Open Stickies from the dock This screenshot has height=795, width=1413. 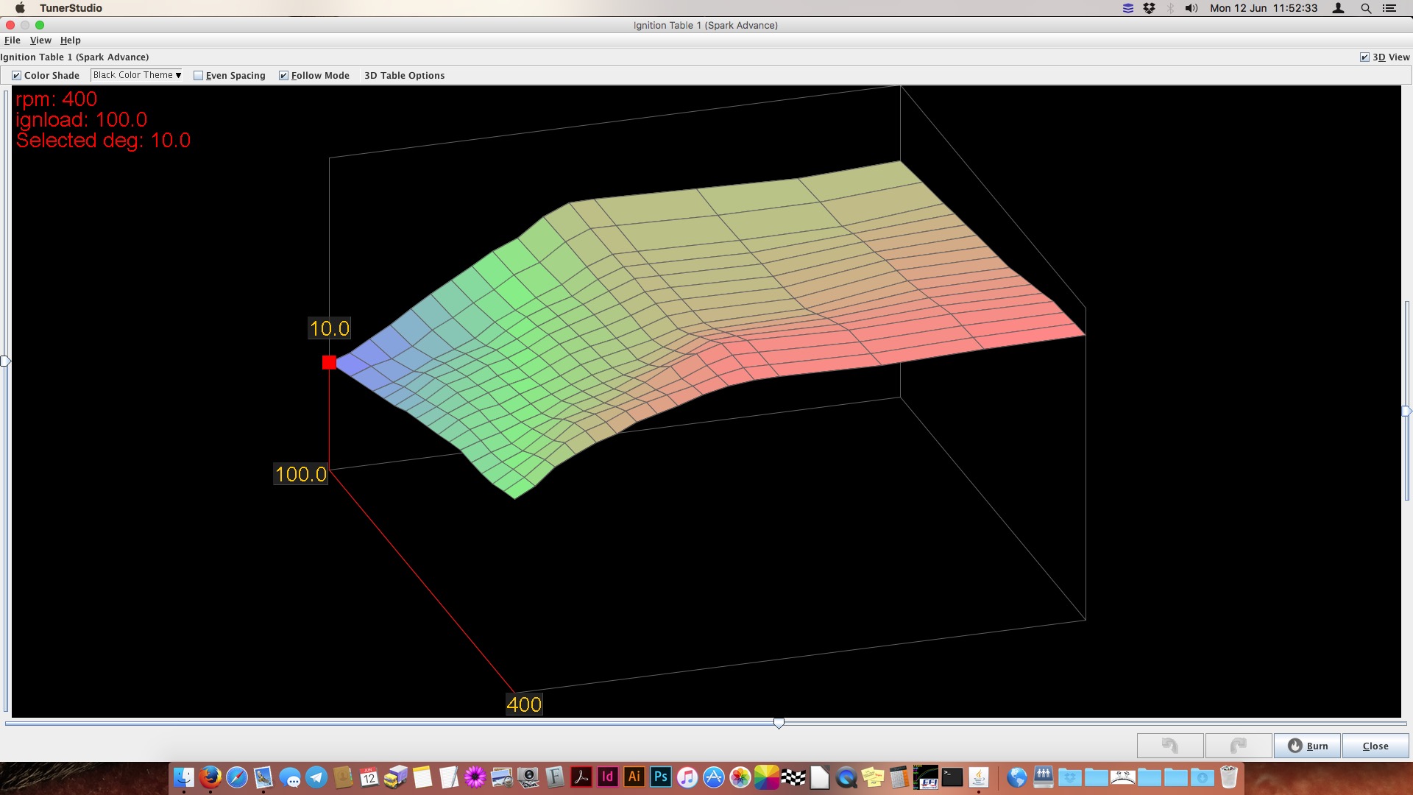coord(873,777)
